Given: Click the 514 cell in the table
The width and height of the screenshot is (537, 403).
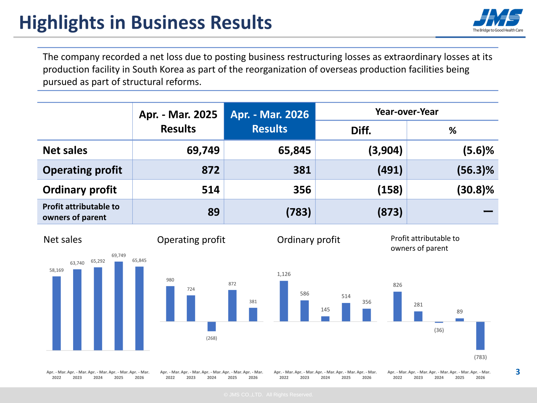Looking at the screenshot, I should pyautogui.click(x=211, y=190).
